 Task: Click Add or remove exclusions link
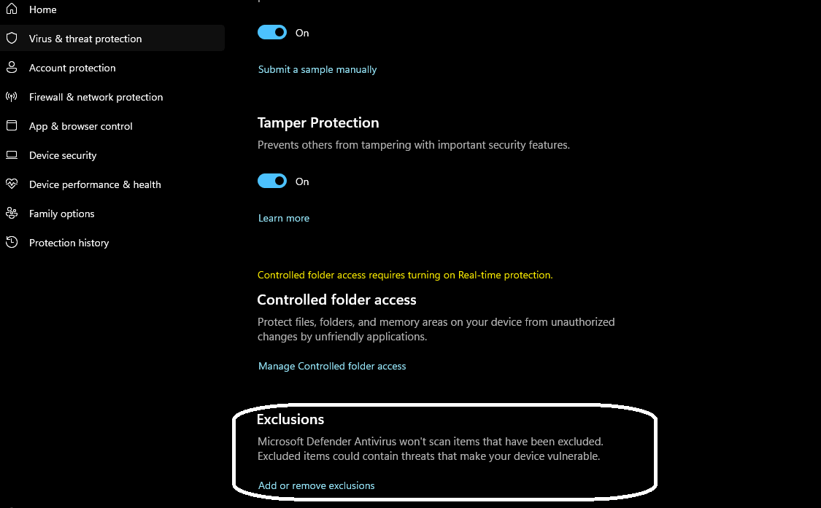[316, 486]
